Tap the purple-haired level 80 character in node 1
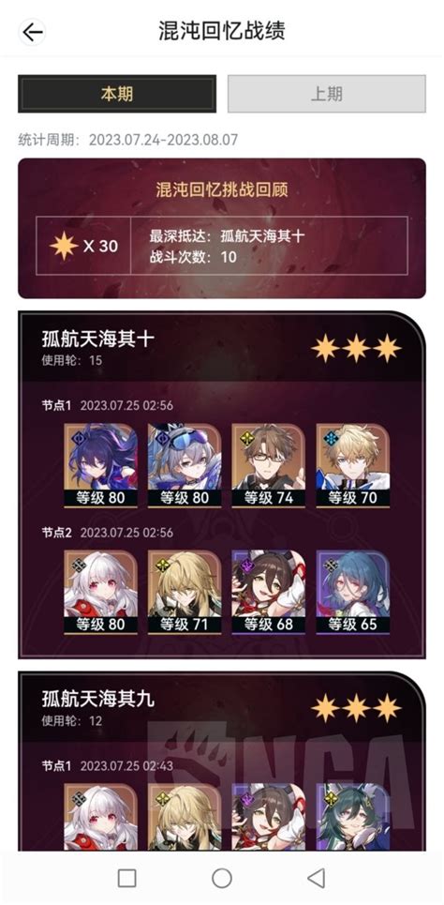Viewport: 444px width, 905px height. pyautogui.click(x=101, y=466)
